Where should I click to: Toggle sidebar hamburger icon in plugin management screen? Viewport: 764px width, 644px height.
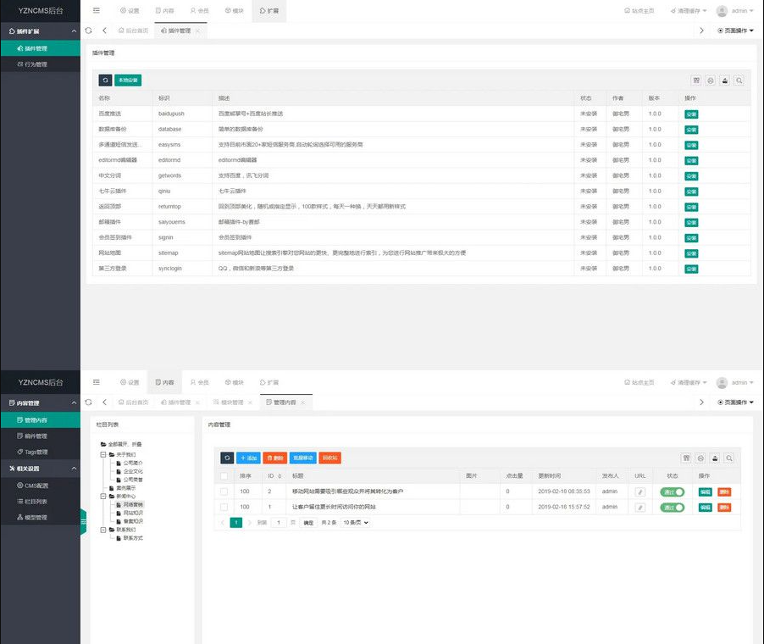click(97, 10)
